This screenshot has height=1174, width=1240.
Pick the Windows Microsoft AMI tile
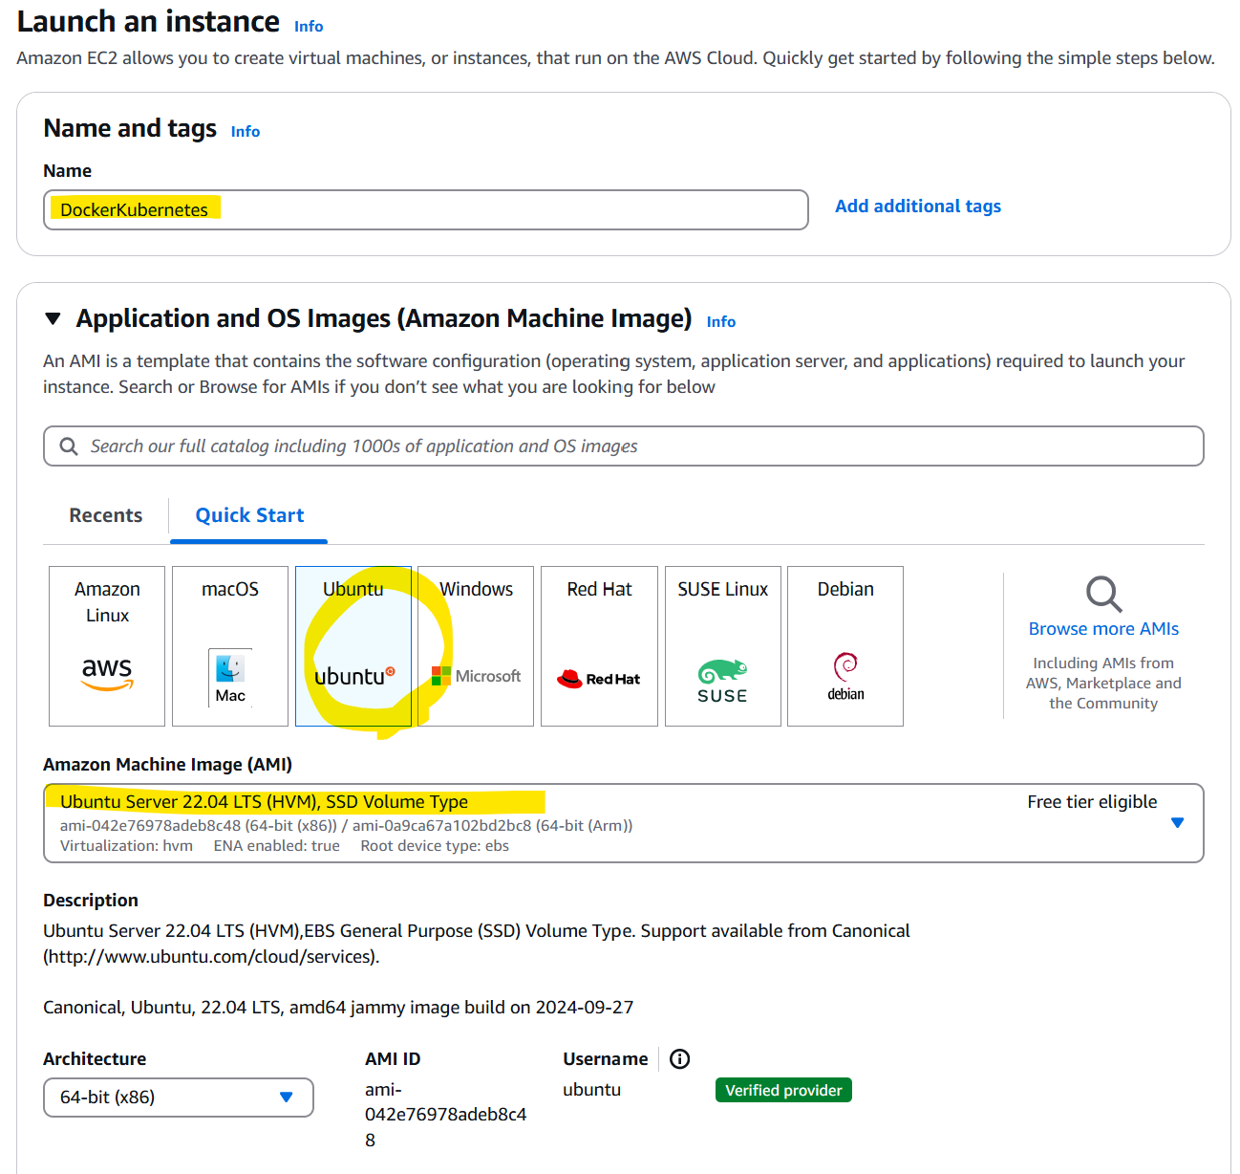click(x=476, y=646)
